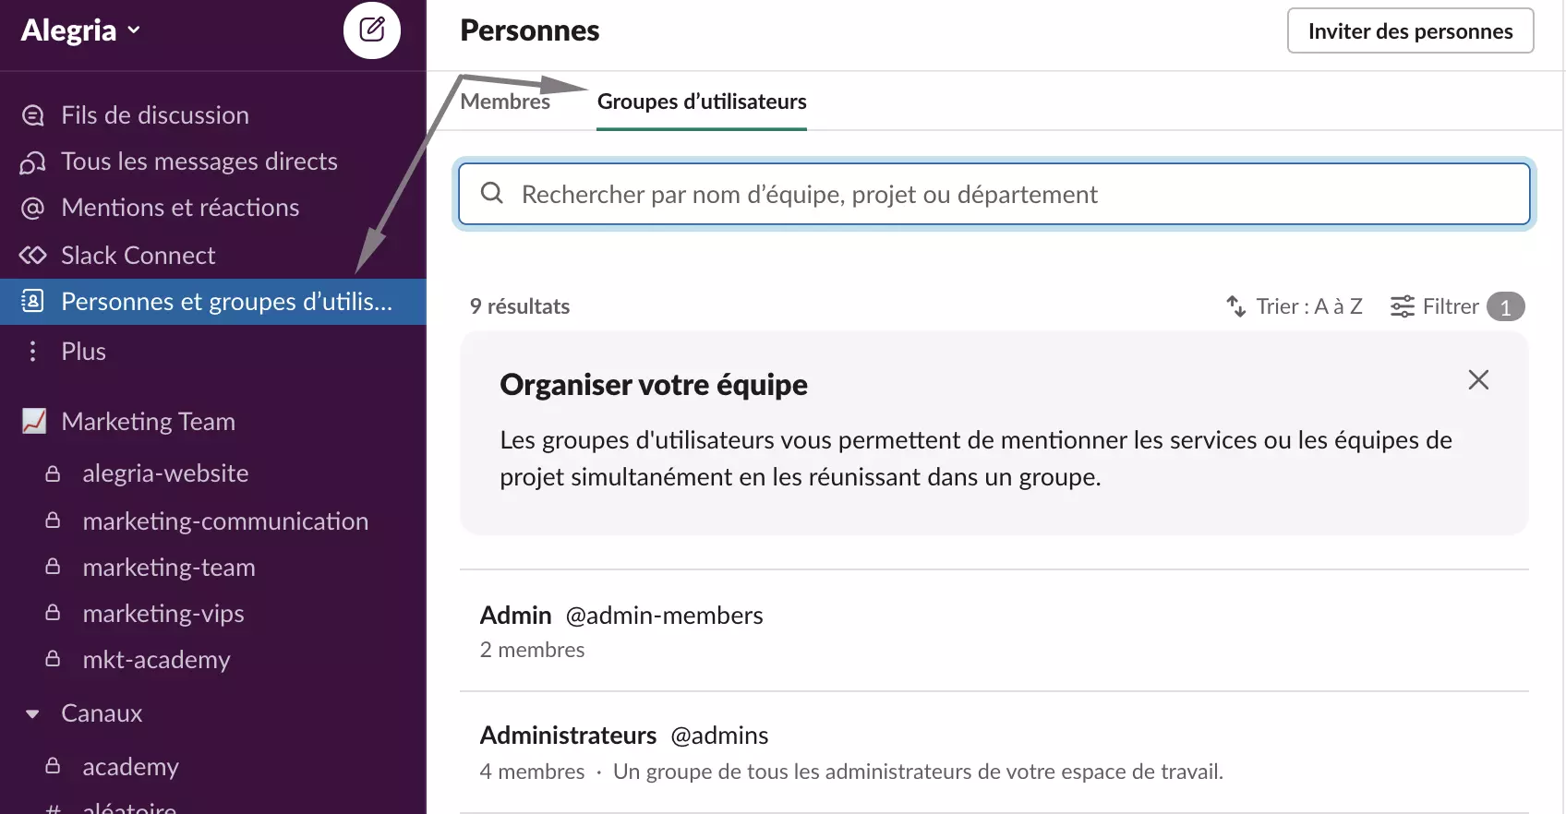Viewport: 1566px width, 814px height.
Task: Select the 2 membres text
Action: click(532, 650)
